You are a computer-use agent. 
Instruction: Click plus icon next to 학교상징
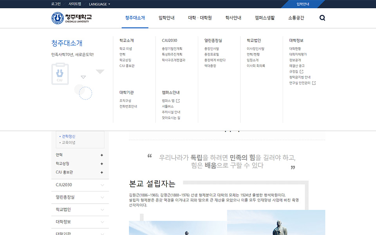[x=102, y=164]
